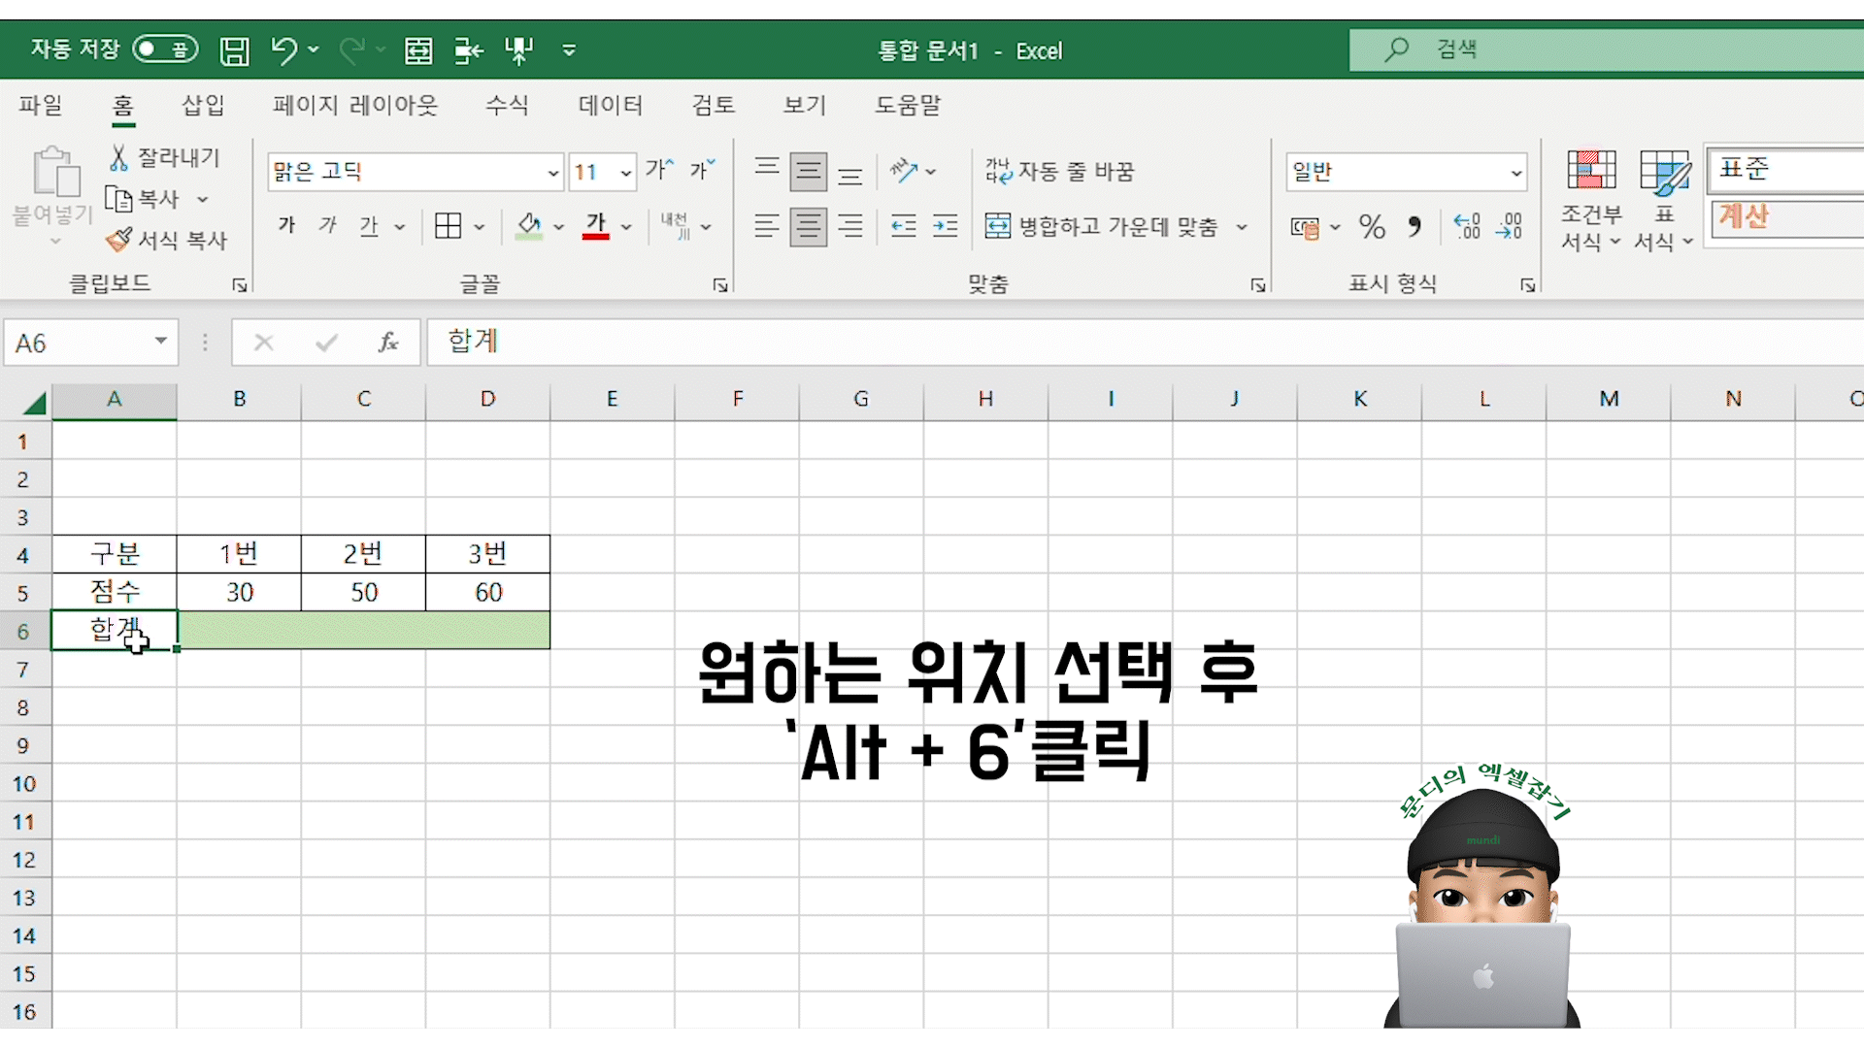Click the increase indent icon
Screen dimensions: 1864x1048
point(945,226)
